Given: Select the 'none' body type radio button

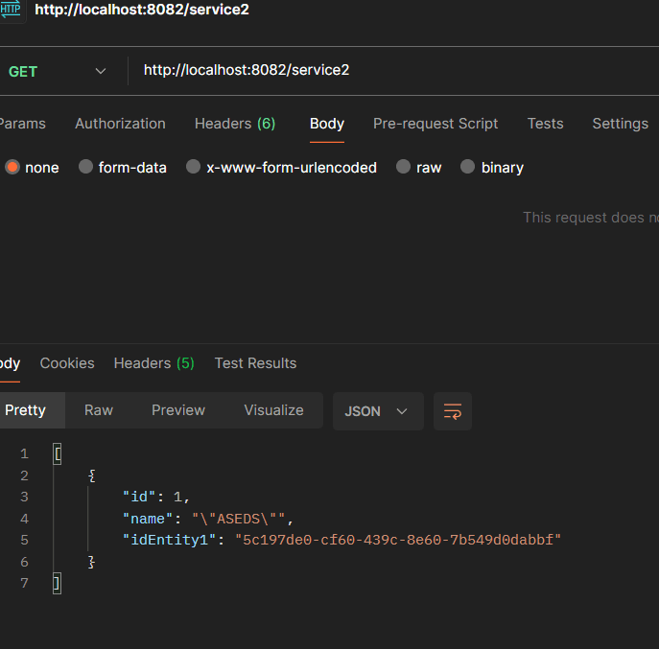Looking at the screenshot, I should (x=12, y=167).
